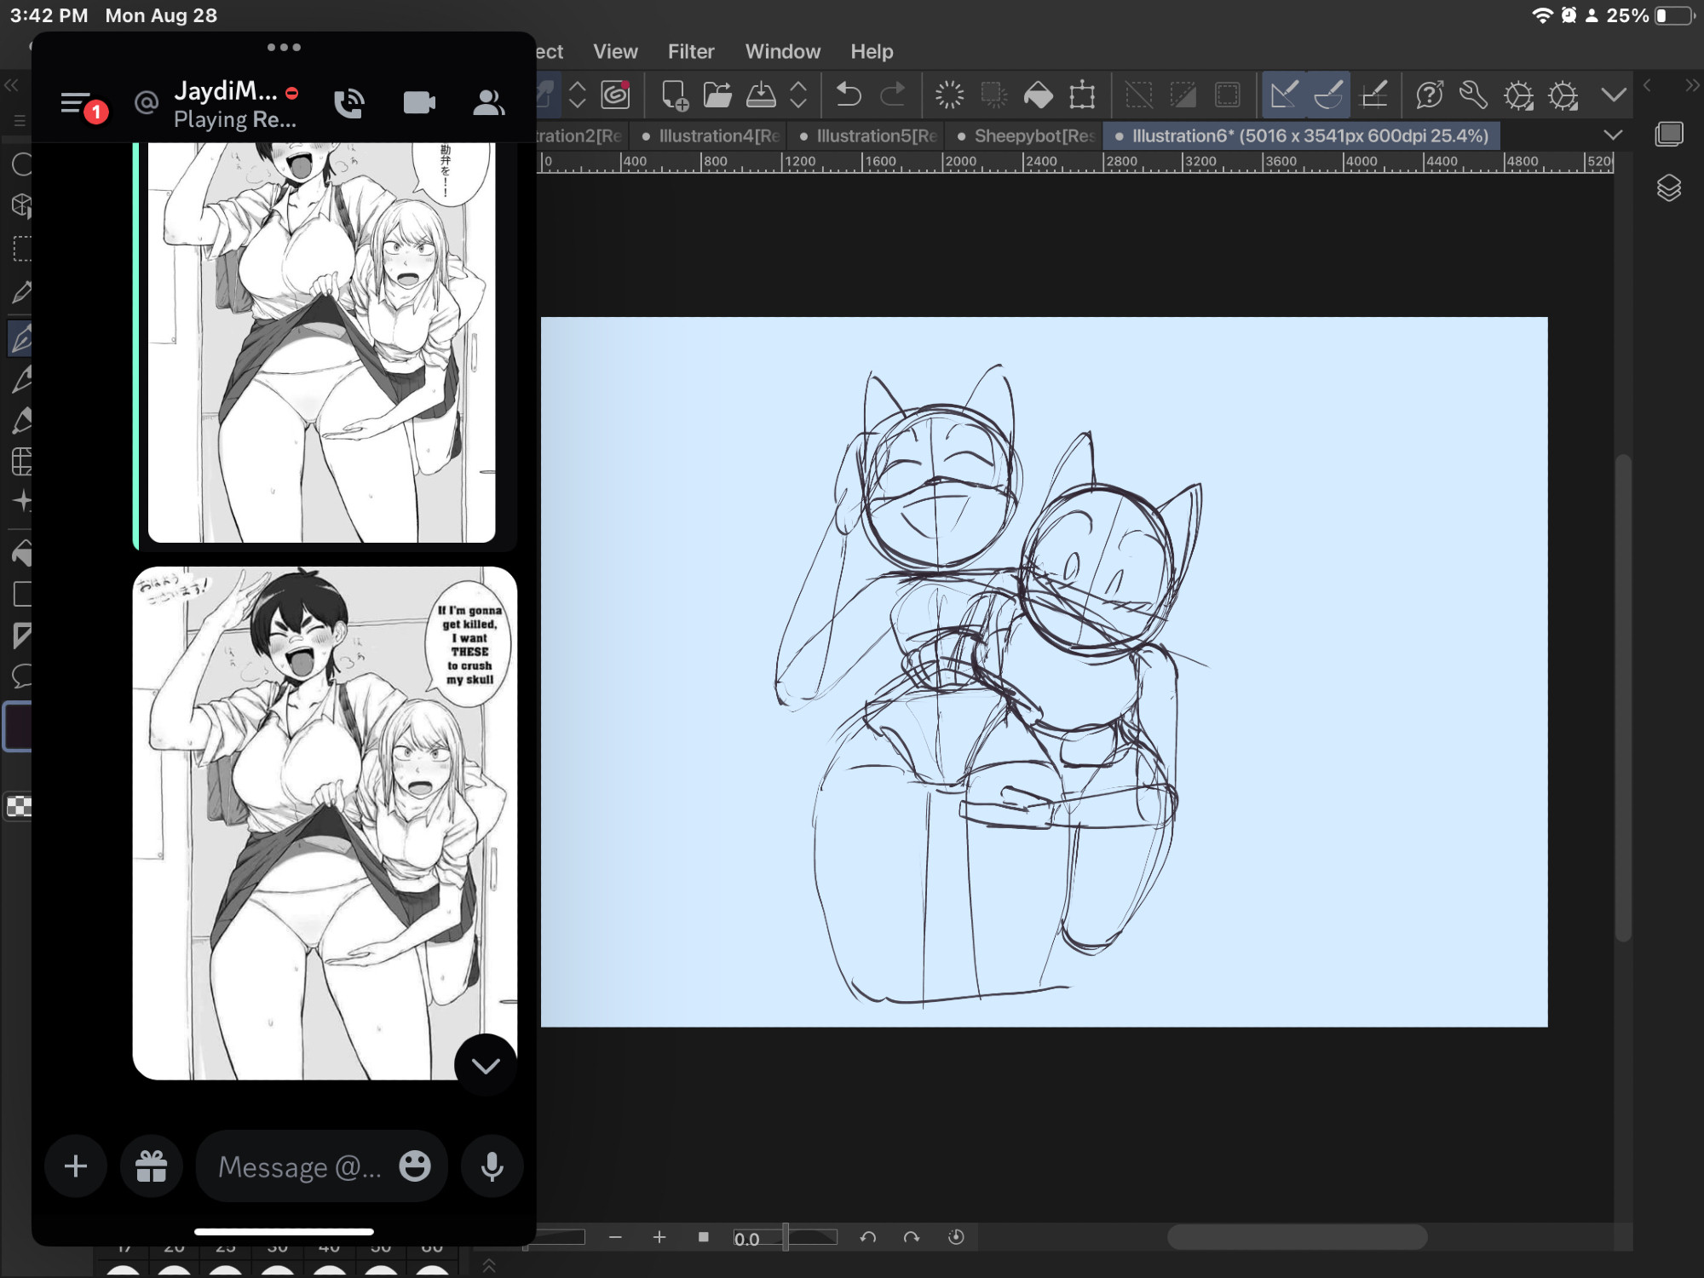Click the Undo arrow icon

coord(848,95)
